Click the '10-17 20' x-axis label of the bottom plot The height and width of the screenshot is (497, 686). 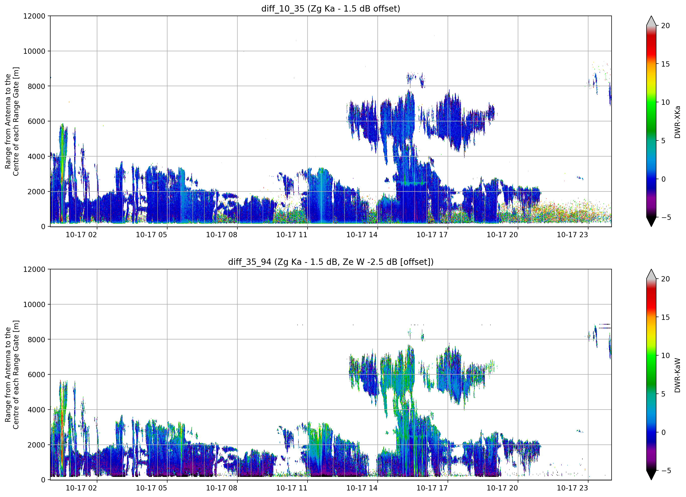(x=502, y=488)
